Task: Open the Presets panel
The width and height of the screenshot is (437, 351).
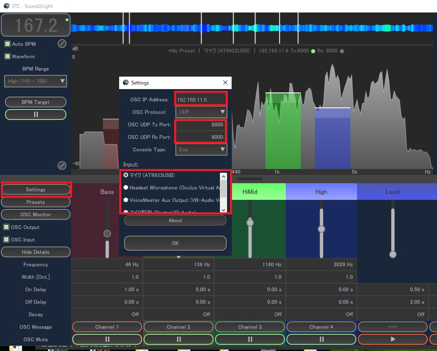Action: [36, 202]
